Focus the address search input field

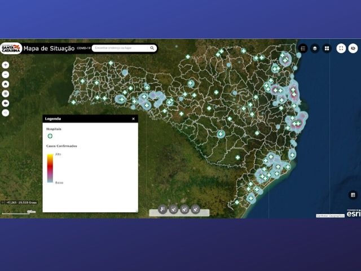(x=121, y=49)
